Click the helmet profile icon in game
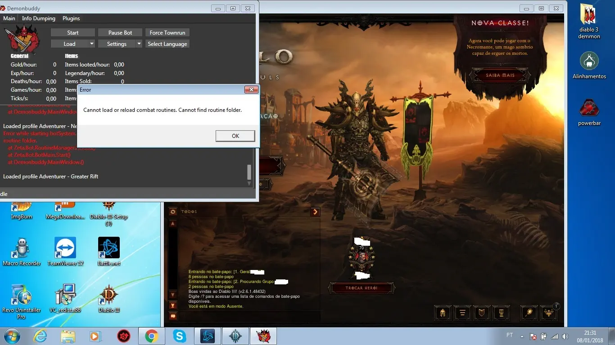This screenshot has width=615, height=345. tap(443, 313)
